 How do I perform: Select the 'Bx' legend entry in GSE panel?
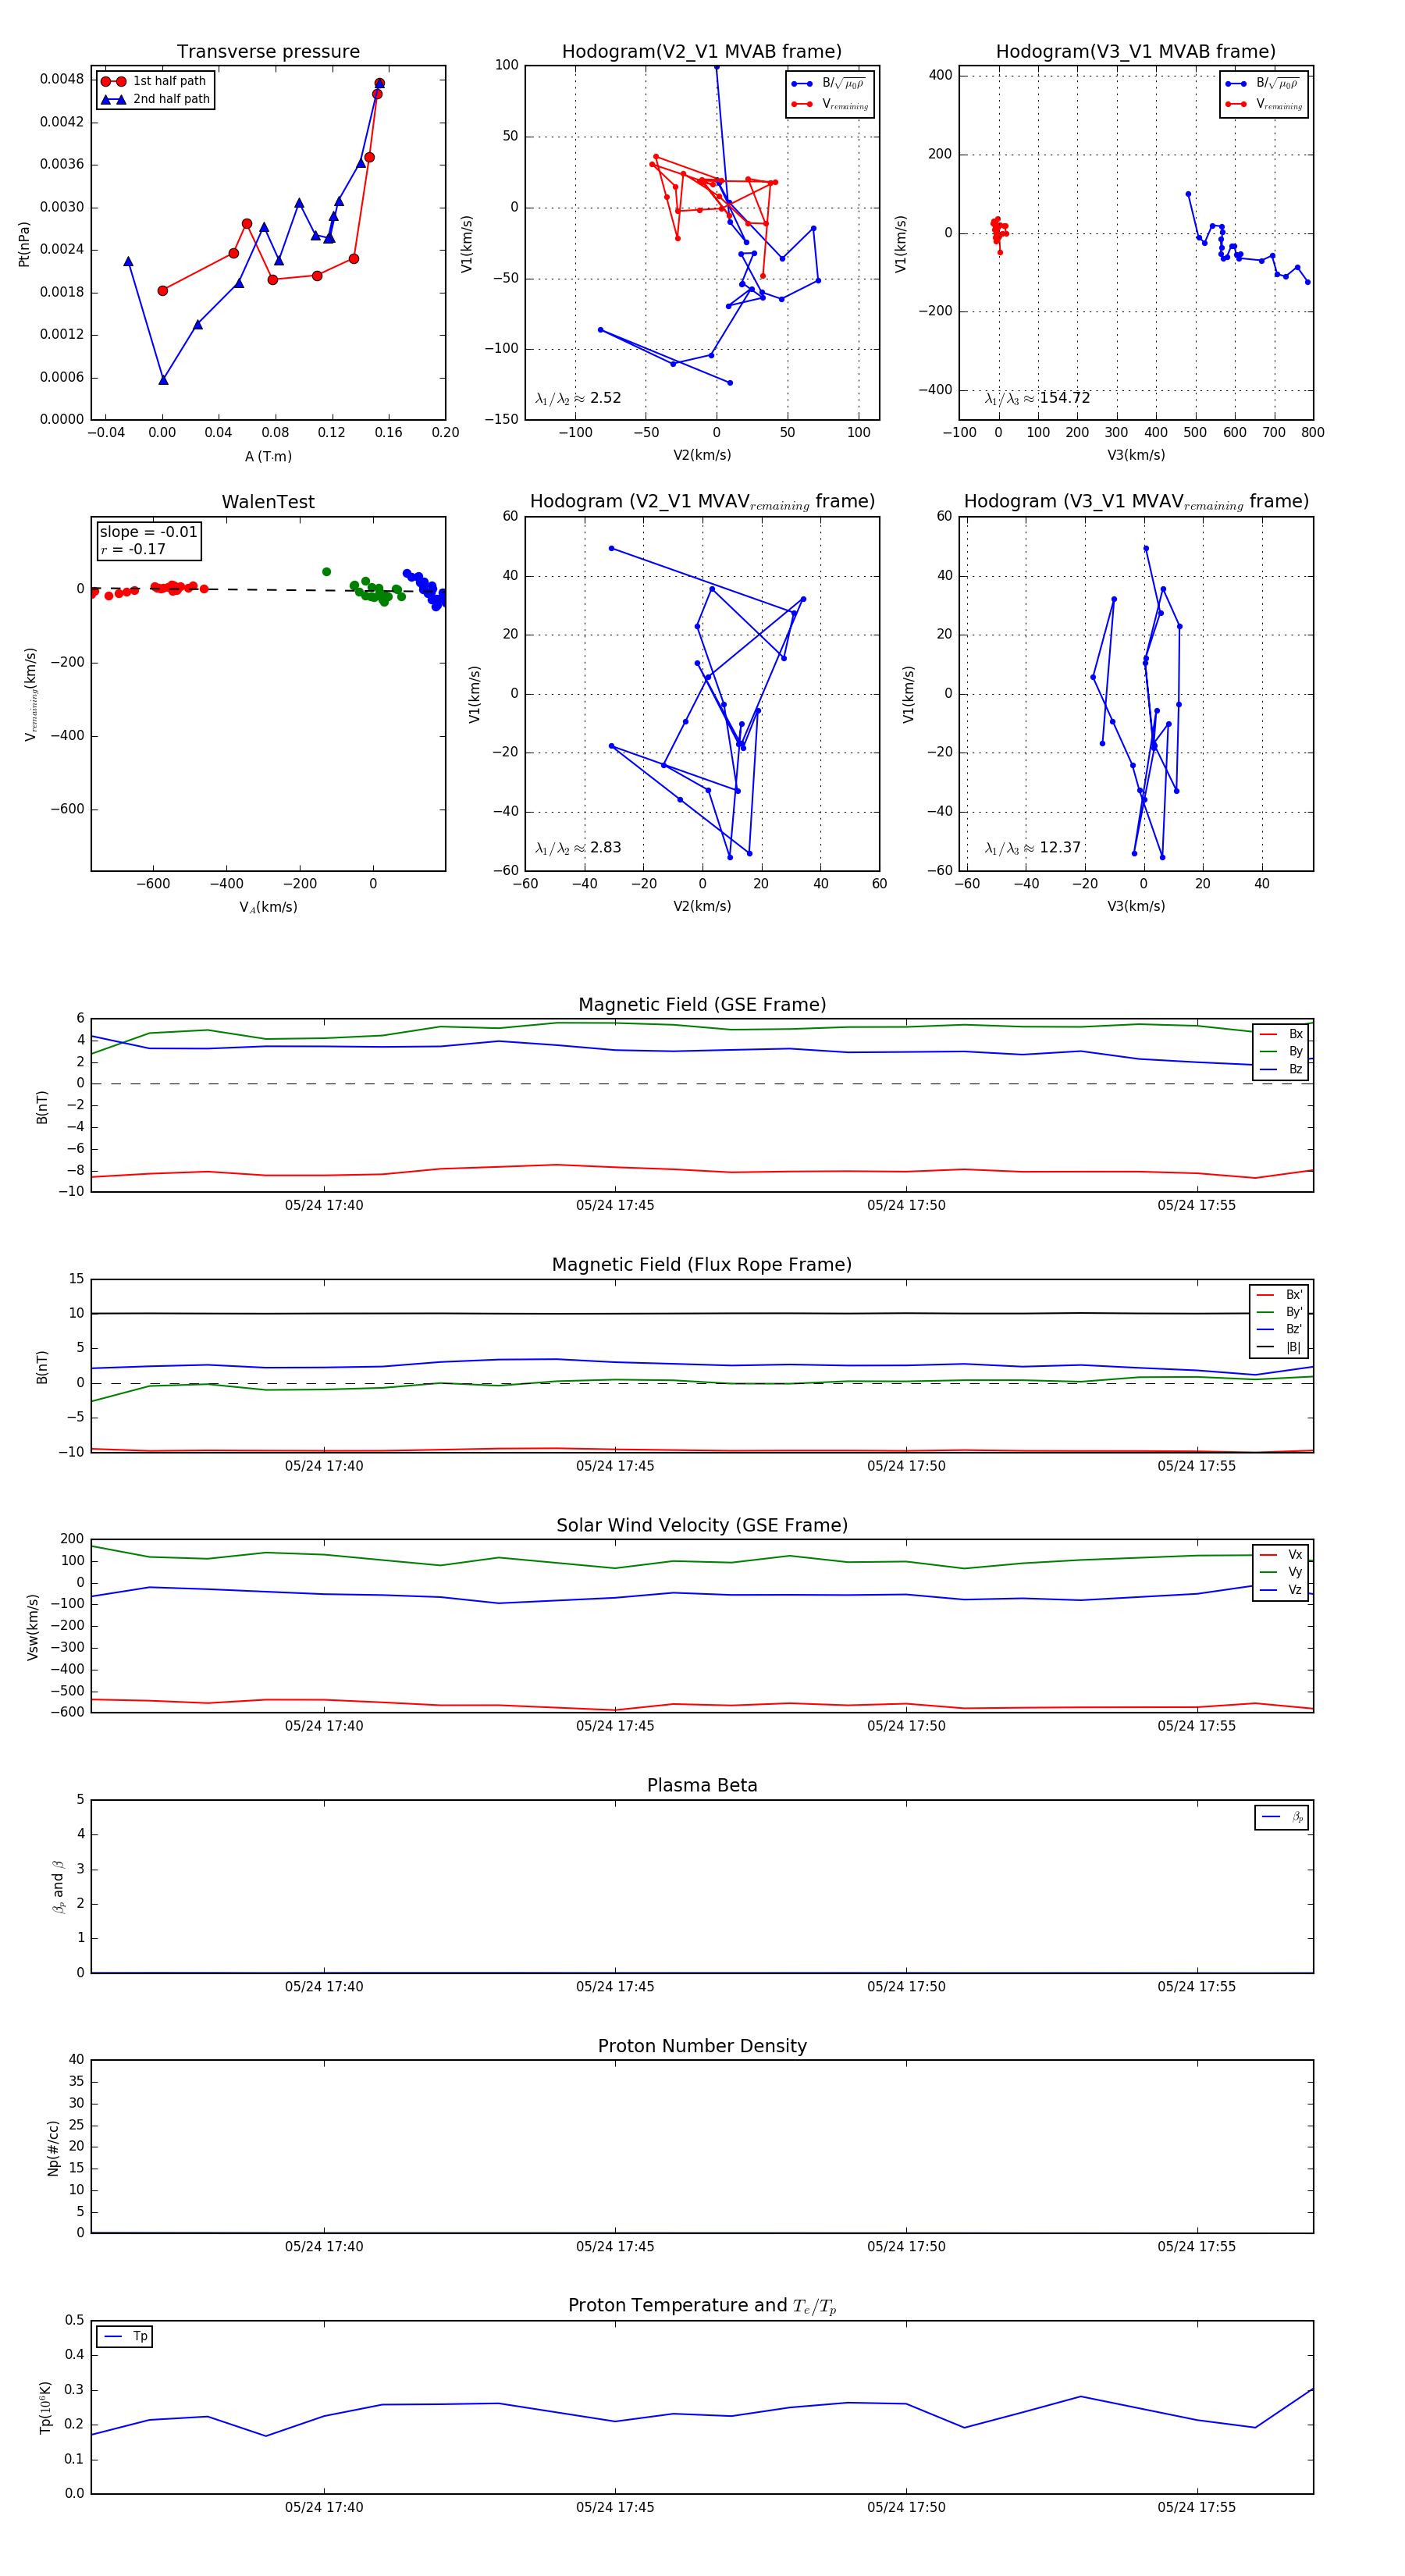pos(1281,1034)
